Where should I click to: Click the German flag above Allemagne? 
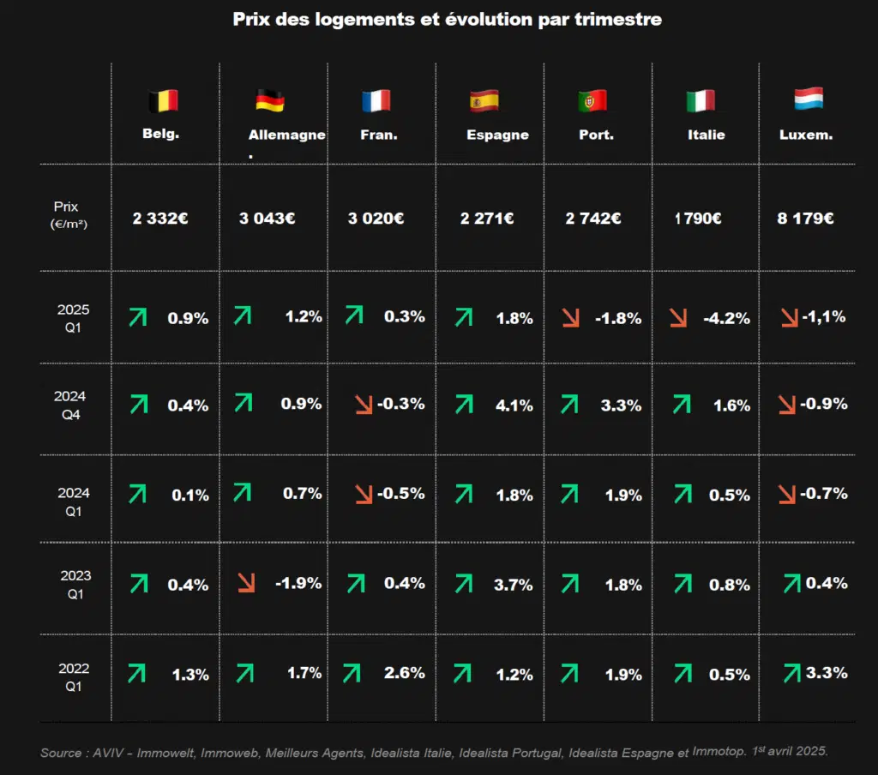click(x=270, y=101)
